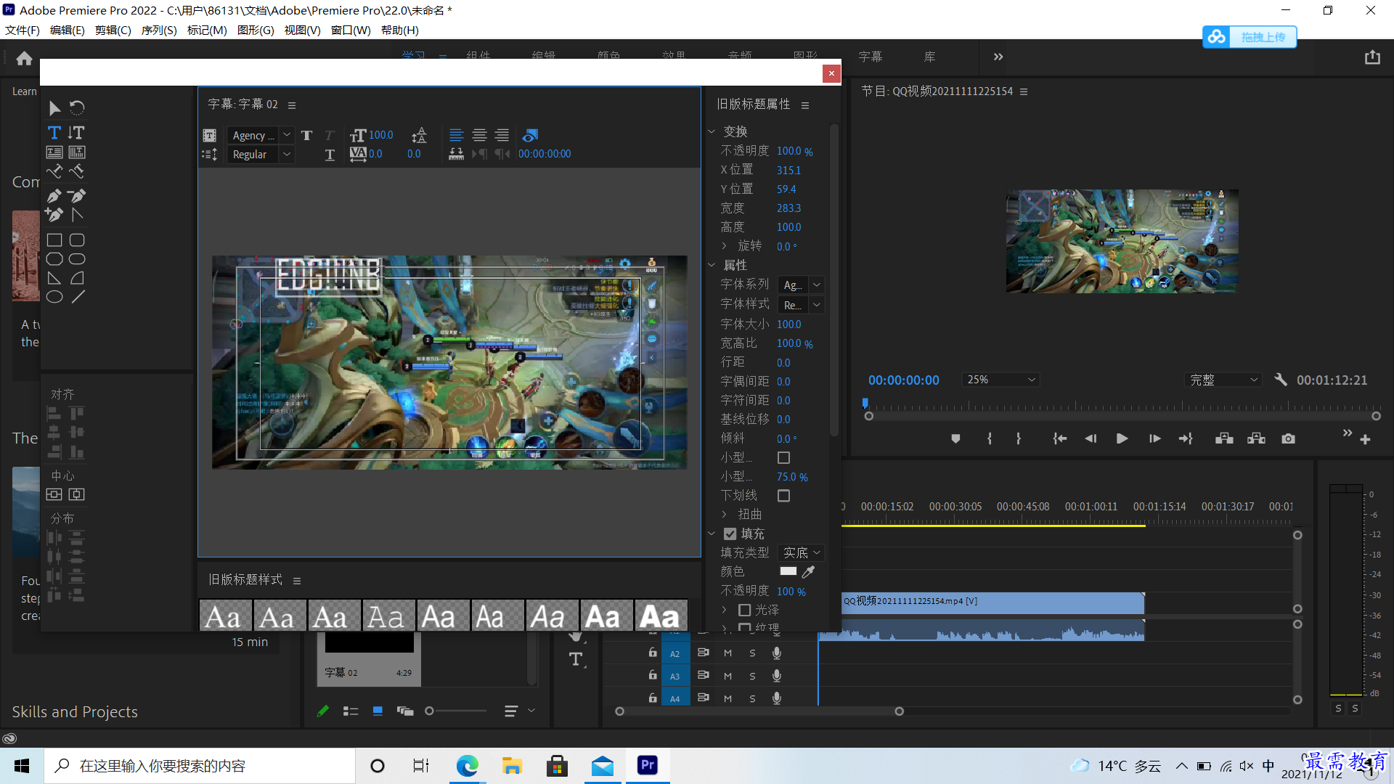Expand the 旋转 rotation property
The width and height of the screenshot is (1394, 784).
[724, 246]
